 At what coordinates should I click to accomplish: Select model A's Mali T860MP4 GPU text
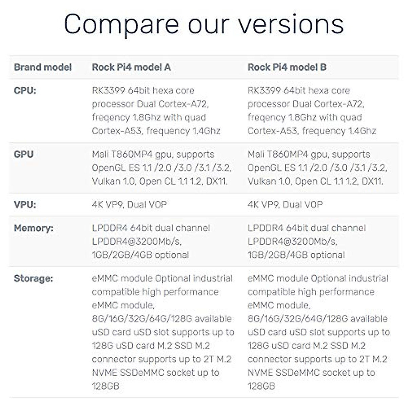tap(161, 168)
